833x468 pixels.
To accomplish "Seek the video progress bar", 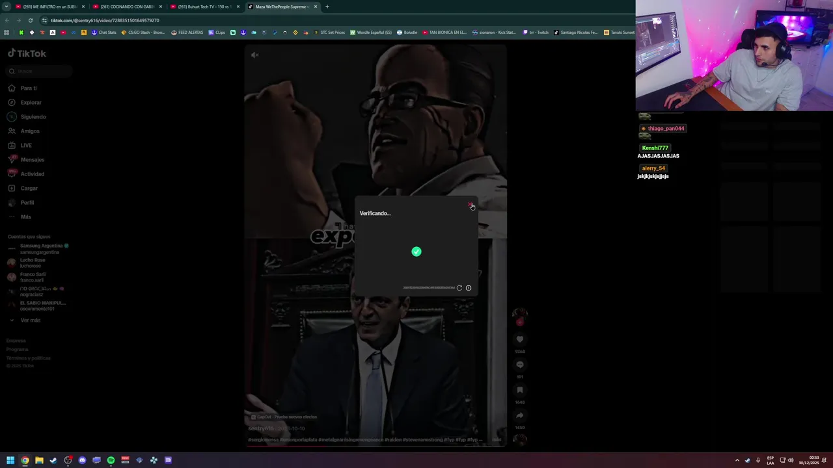I will [x=376, y=447].
